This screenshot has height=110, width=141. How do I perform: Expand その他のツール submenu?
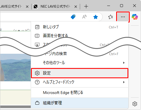[x=80, y=63]
